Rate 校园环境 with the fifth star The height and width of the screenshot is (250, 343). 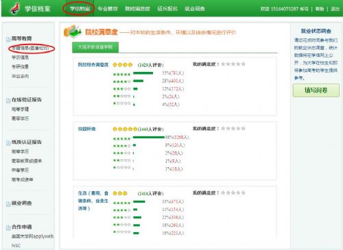click(x=244, y=128)
